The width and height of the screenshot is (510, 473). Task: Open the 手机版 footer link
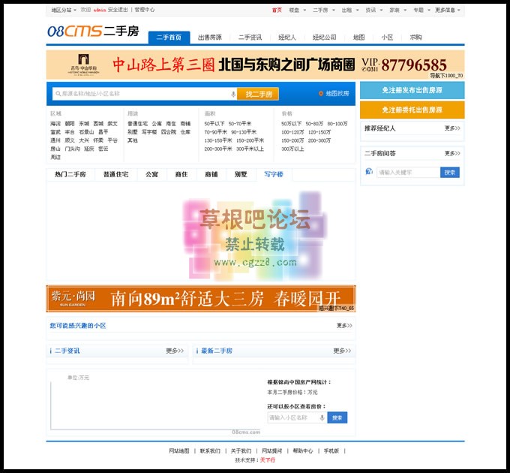(331, 451)
